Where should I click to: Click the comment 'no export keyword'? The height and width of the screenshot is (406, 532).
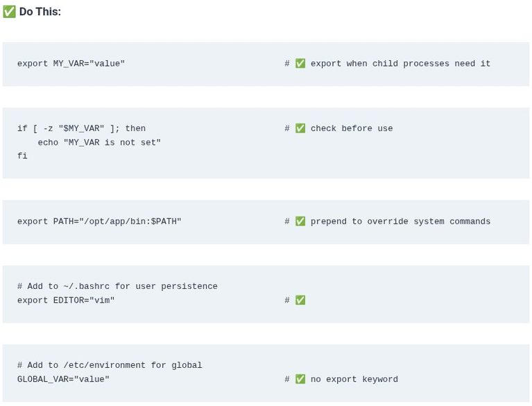(x=354, y=379)
